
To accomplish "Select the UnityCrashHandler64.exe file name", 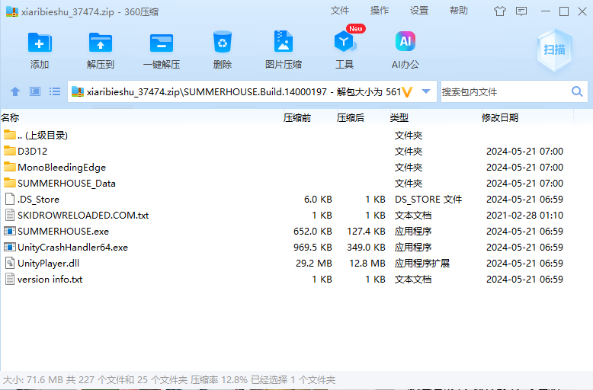I will tap(72, 247).
